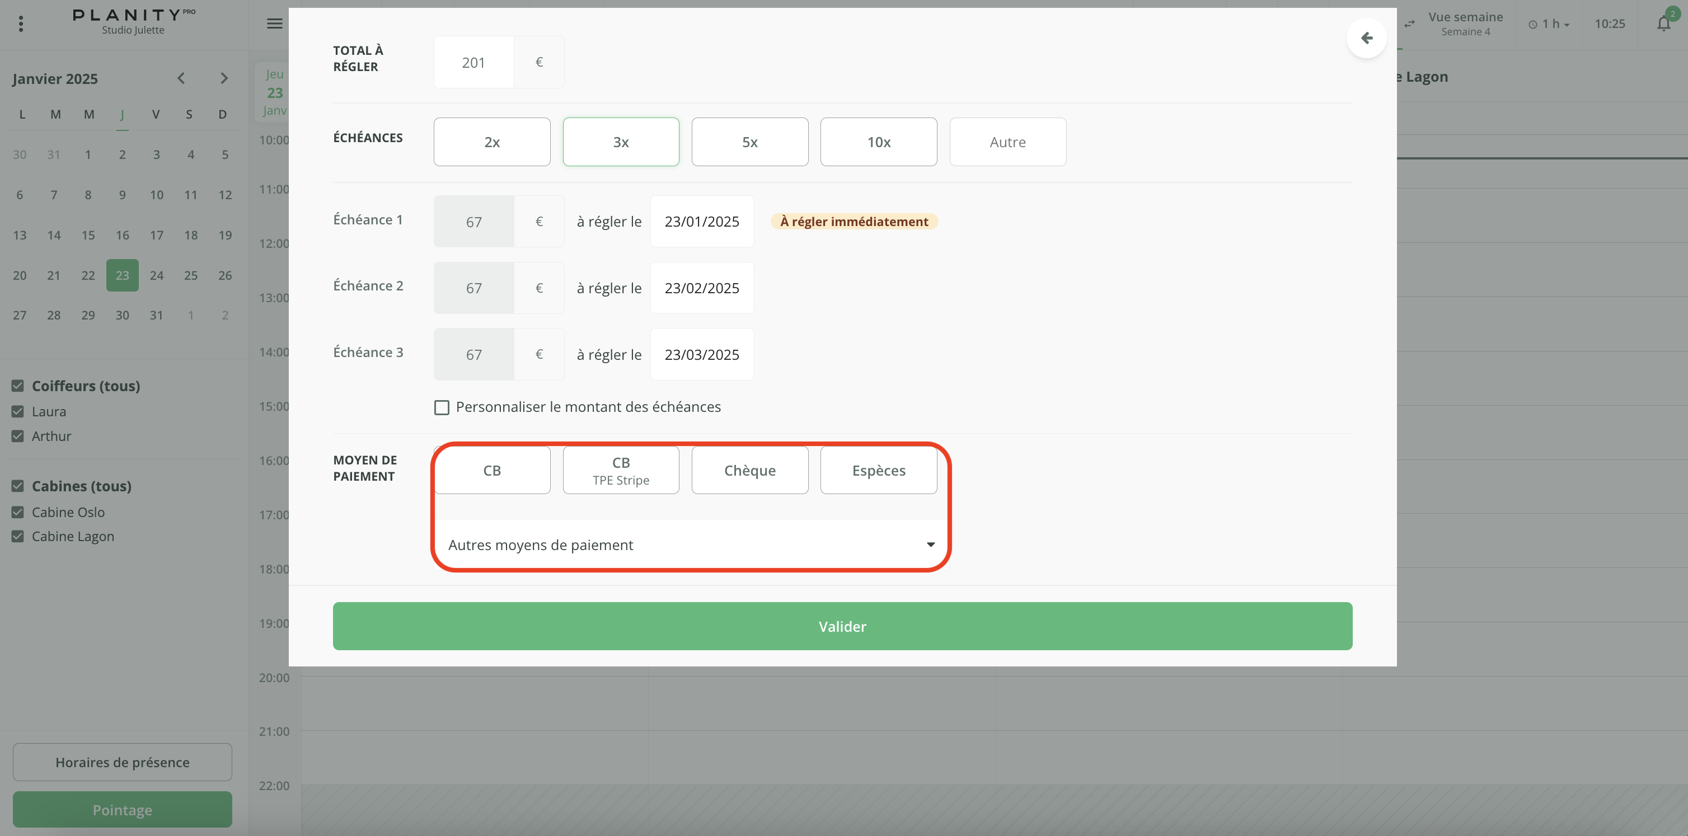The image size is (1688, 836).
Task: Click the Échéance 2 date field
Action: point(702,288)
